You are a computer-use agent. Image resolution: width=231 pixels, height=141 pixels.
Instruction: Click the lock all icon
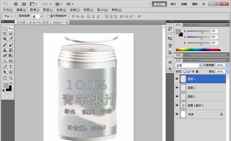pos(197,71)
